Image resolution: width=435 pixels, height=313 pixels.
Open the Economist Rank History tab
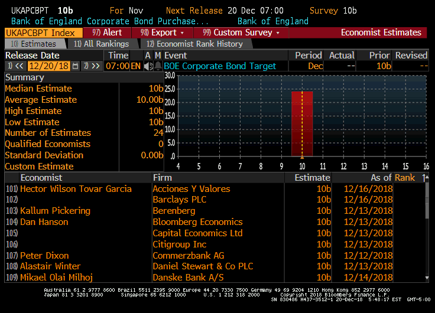195,44
